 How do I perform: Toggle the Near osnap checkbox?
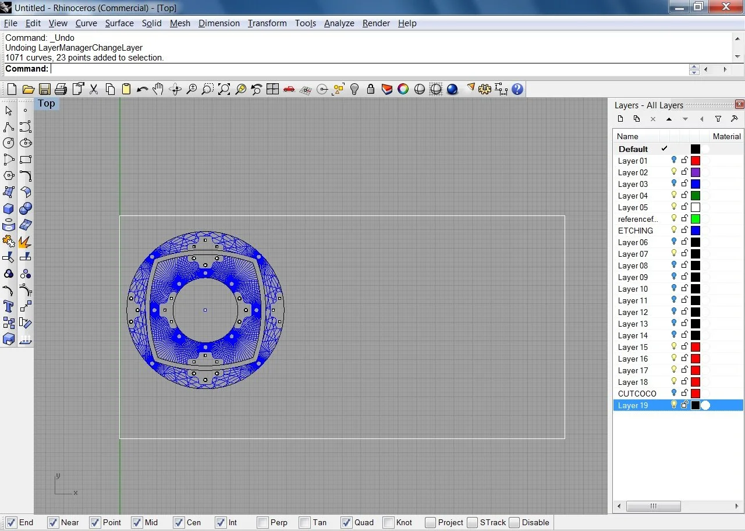[53, 522]
